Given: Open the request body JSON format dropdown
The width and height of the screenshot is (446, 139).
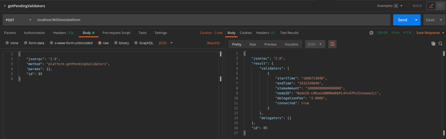Looking at the screenshot, I should (x=166, y=43).
